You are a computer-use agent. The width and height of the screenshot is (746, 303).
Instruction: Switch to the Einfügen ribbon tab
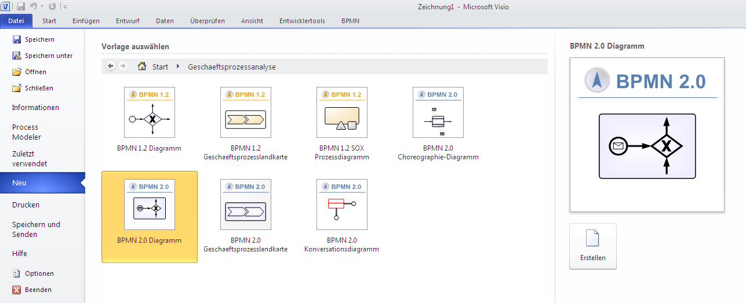point(86,21)
